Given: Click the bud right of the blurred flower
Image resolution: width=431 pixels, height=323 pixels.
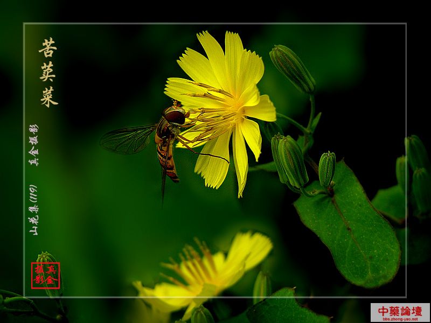Looking at the screenshot, I should point(262,286).
